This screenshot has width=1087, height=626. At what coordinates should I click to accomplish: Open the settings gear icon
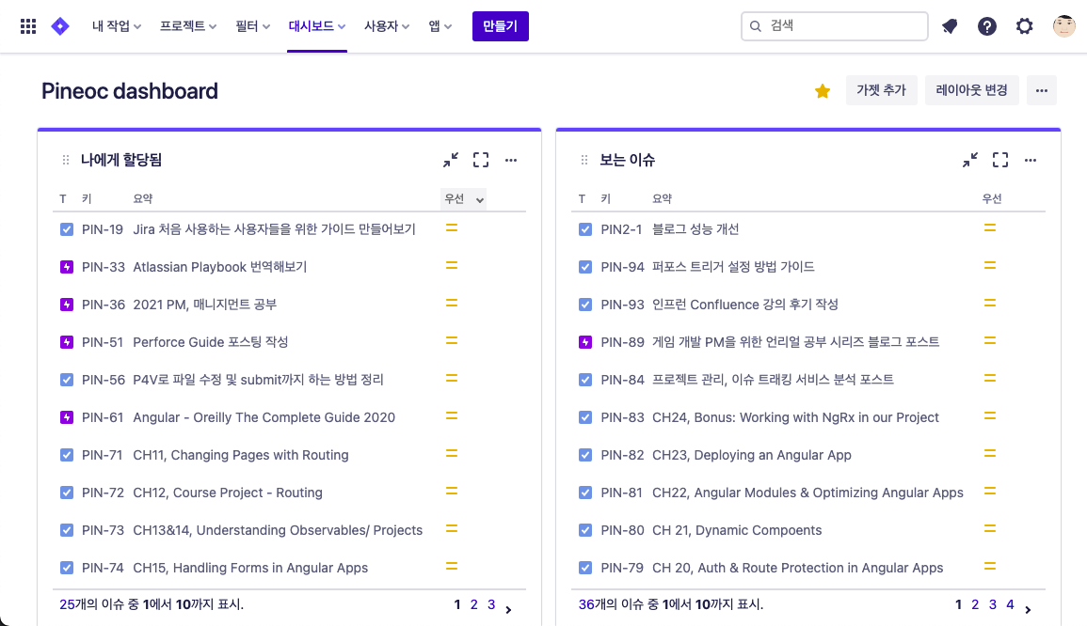tap(1025, 26)
